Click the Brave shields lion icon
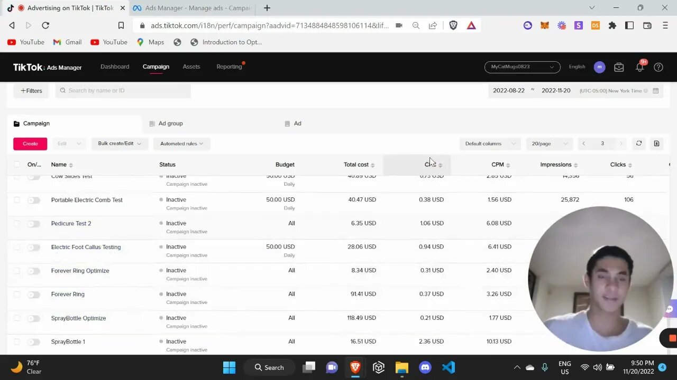This screenshot has width=677, height=380. click(453, 25)
